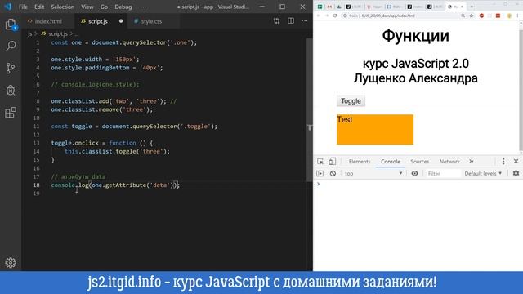Open the Manage gear at sidebar bottom
This screenshot has height=294, width=523.
tap(11, 262)
